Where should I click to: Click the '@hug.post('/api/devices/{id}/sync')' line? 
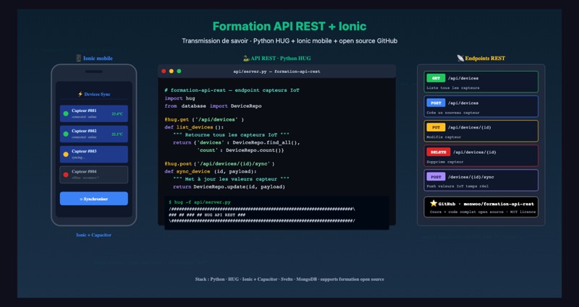pos(220,164)
